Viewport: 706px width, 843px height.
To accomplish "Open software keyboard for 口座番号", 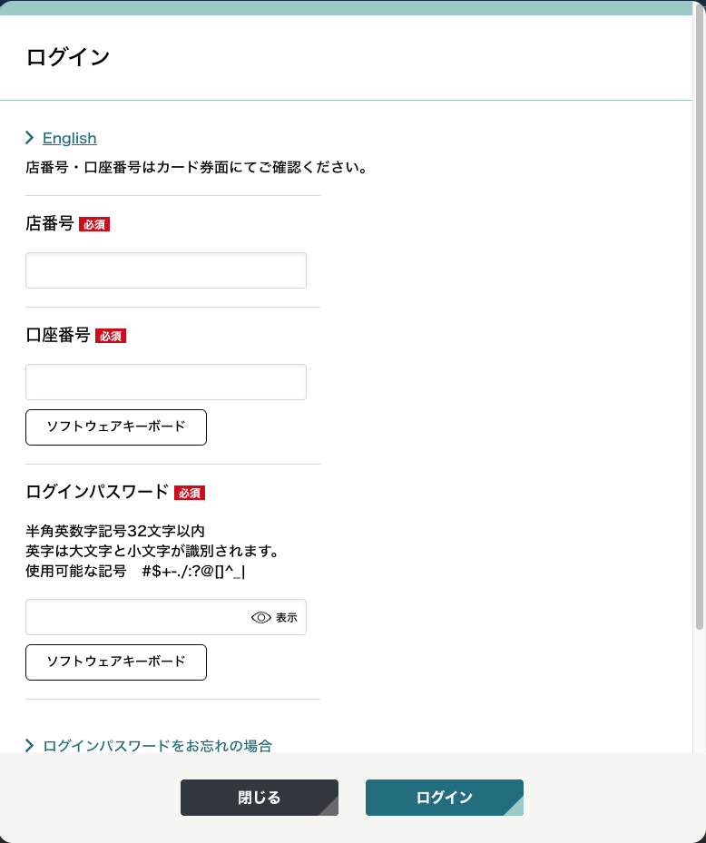I will pyautogui.click(x=116, y=427).
